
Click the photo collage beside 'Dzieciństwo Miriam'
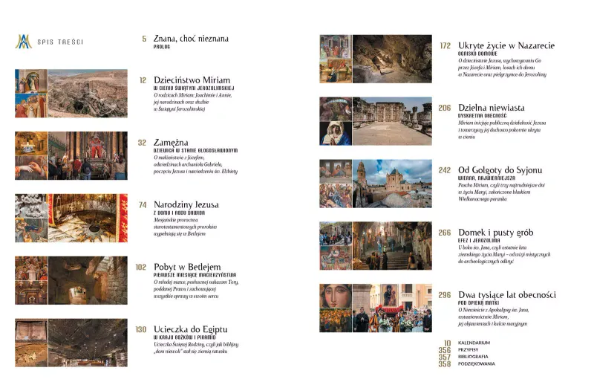71,94
